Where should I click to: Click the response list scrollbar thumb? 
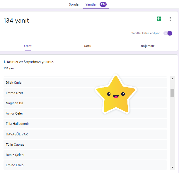pos(172,93)
